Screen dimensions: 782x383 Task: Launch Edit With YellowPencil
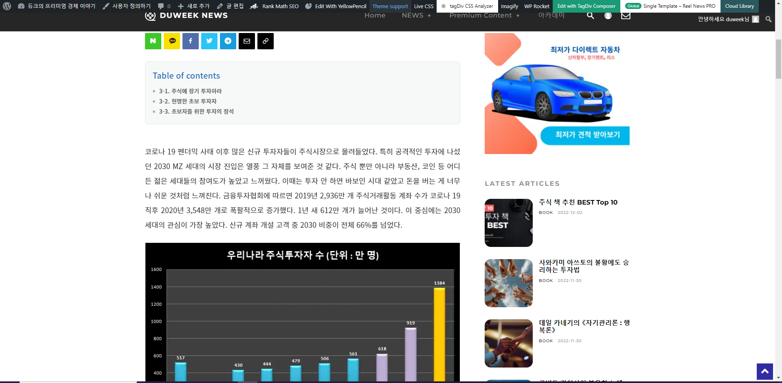coord(336,6)
